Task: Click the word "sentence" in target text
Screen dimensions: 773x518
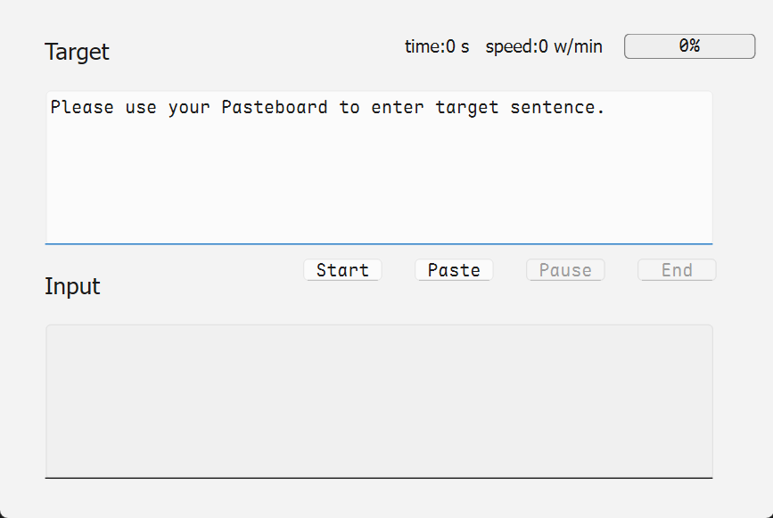Action: coord(553,108)
